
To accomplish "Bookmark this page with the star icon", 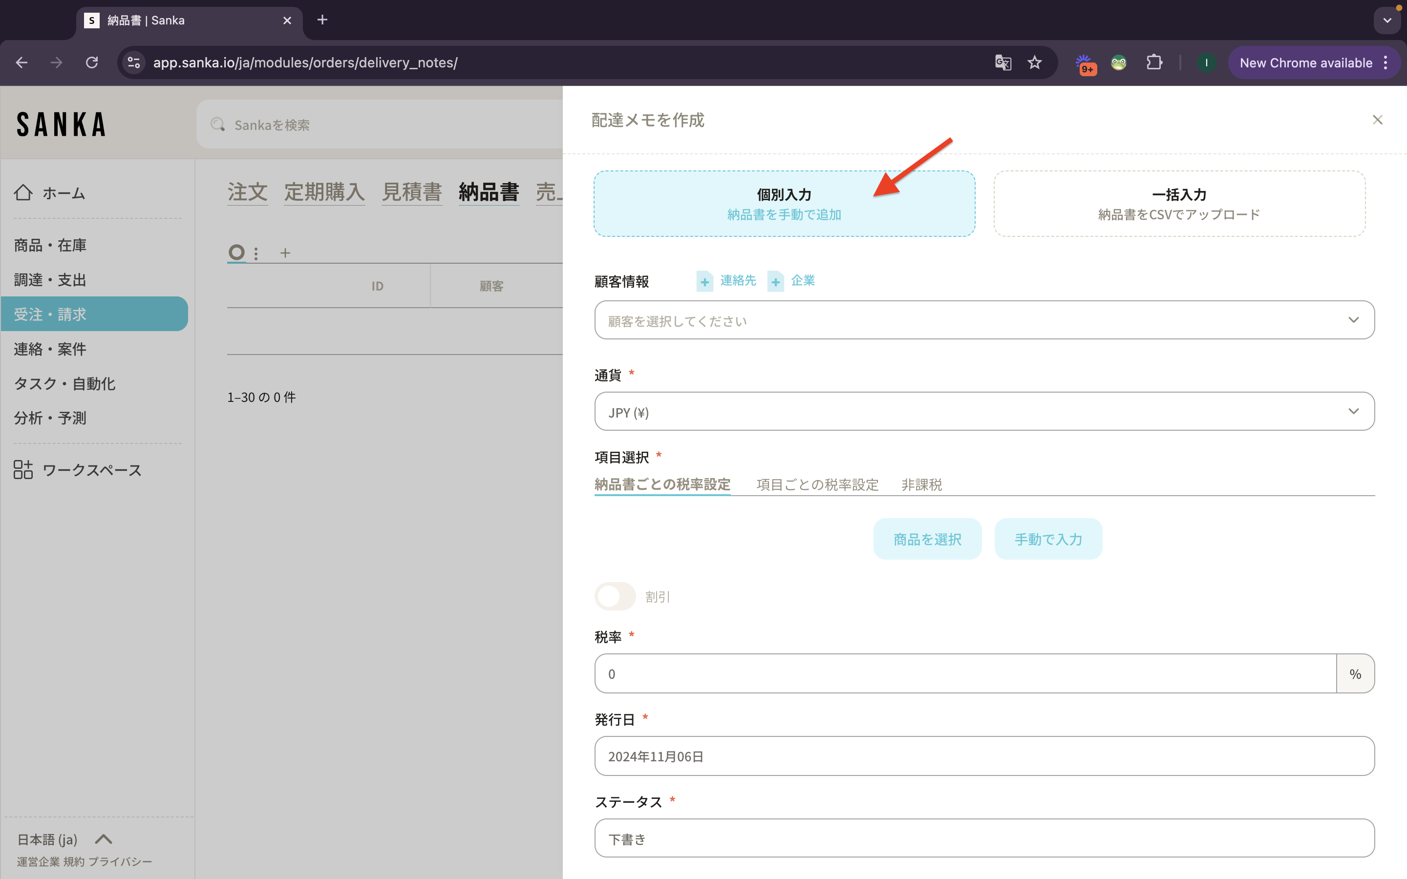I will tap(1034, 63).
